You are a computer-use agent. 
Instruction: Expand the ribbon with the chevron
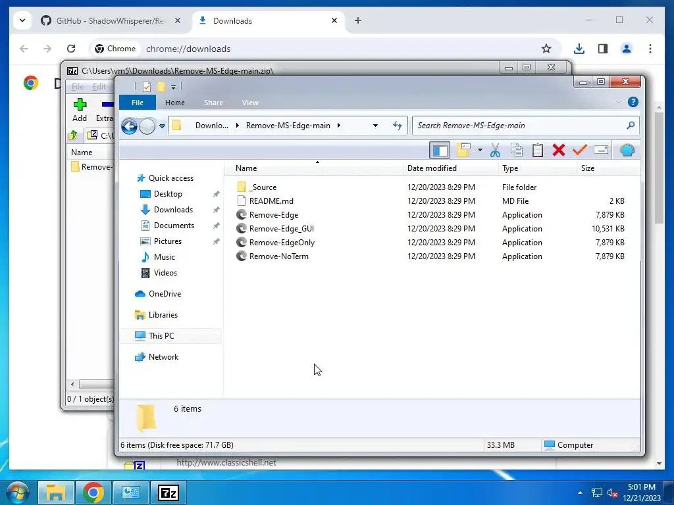pyautogui.click(x=619, y=102)
